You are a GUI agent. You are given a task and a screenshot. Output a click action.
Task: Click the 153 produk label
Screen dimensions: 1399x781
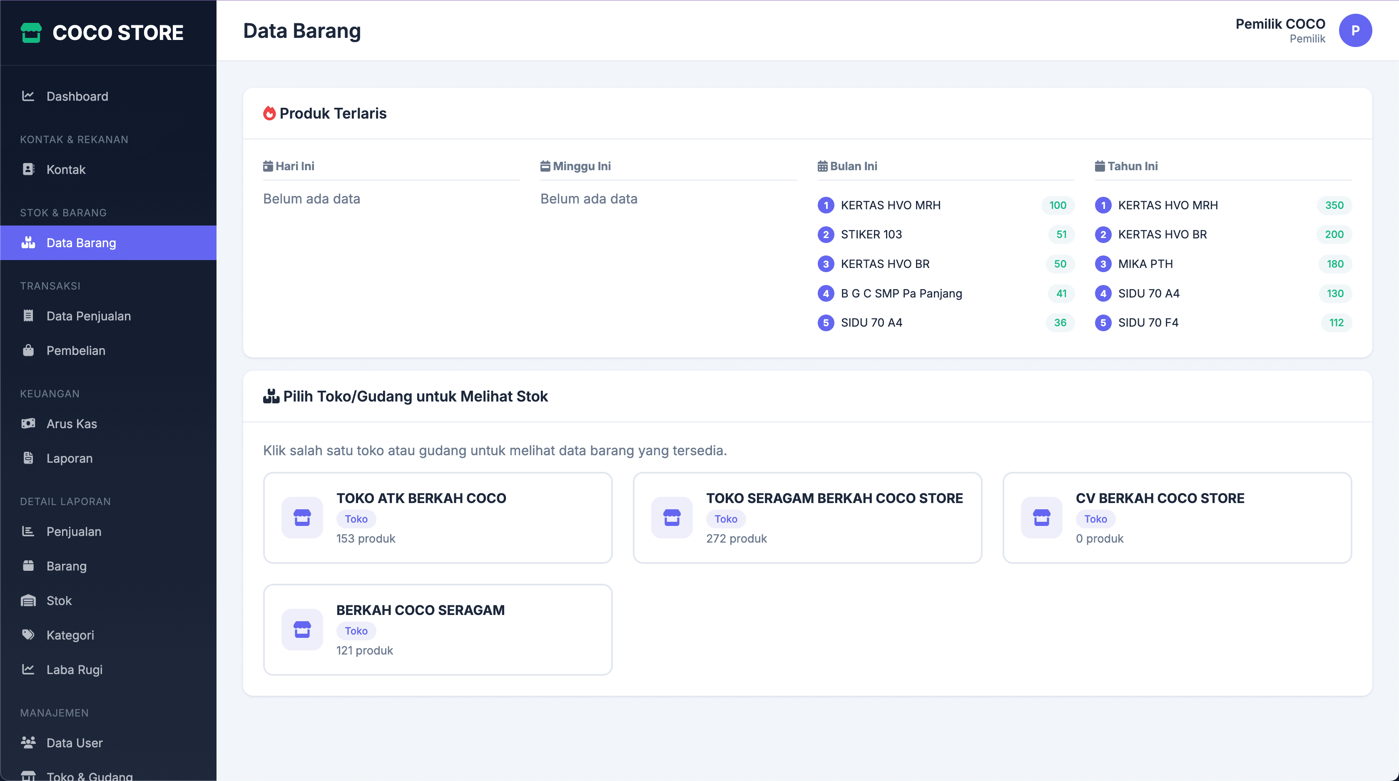pos(366,538)
